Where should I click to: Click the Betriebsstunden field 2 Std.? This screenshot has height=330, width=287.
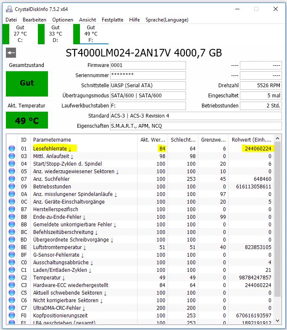(261, 106)
